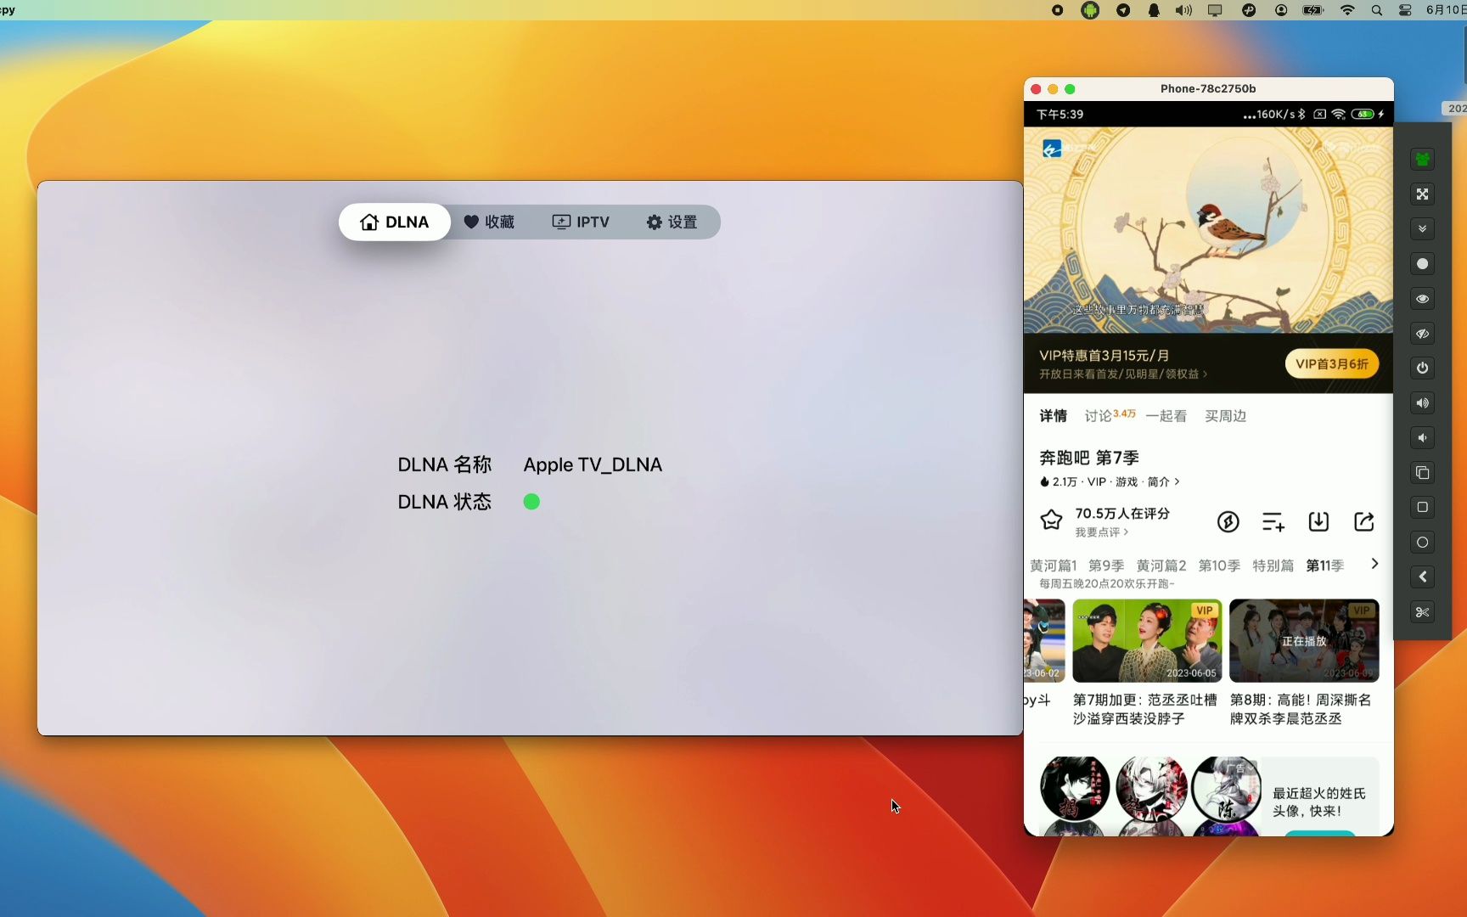This screenshot has width=1467, height=917.
Task: Expand notification panel with double-chevron icon
Action: (1422, 228)
